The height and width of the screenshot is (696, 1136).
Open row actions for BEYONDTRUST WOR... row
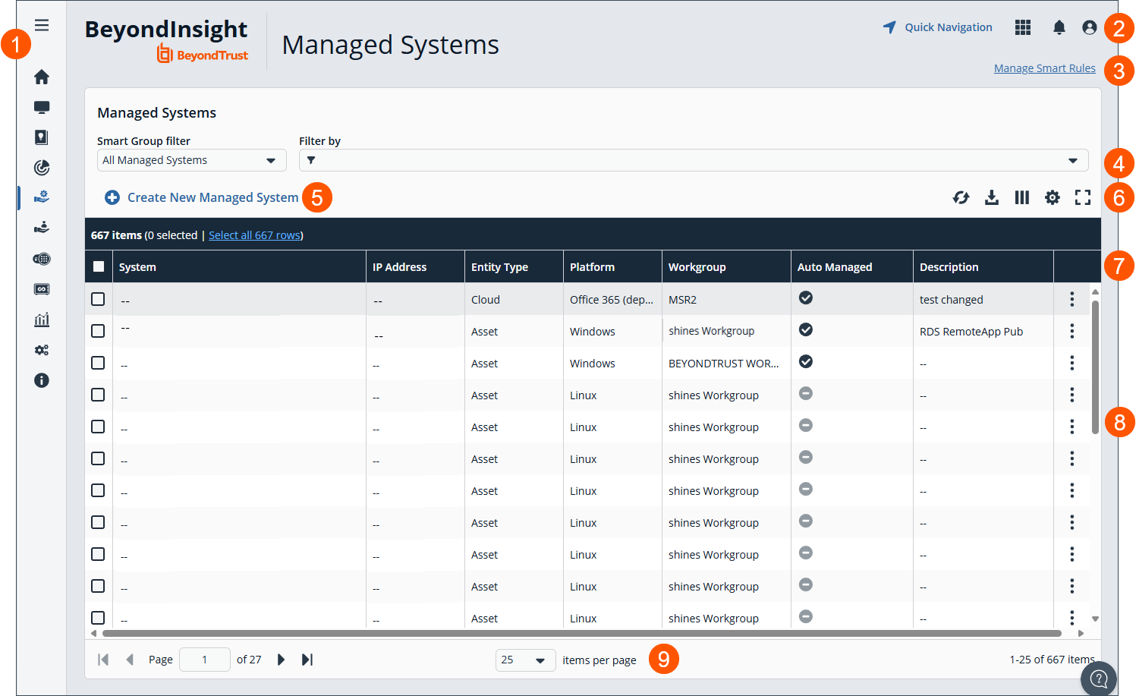point(1072,363)
